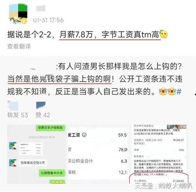Screen dimensions: 196x192
Task: Open the blurred avatar above 转发
Action: (x=13, y=106)
